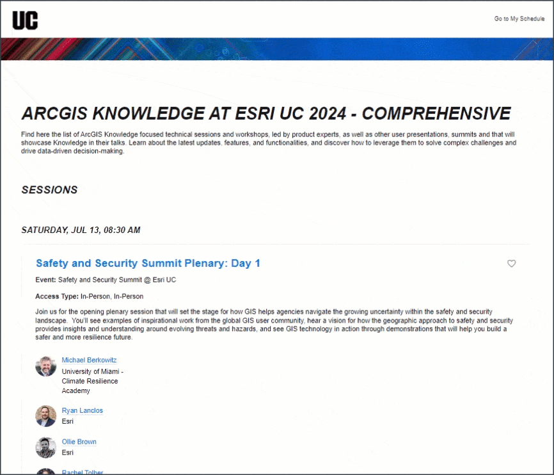Viewport: 554px width, 475px height.
Task: Open the Safety and Security Summit Plenary title
Action: [x=148, y=263]
